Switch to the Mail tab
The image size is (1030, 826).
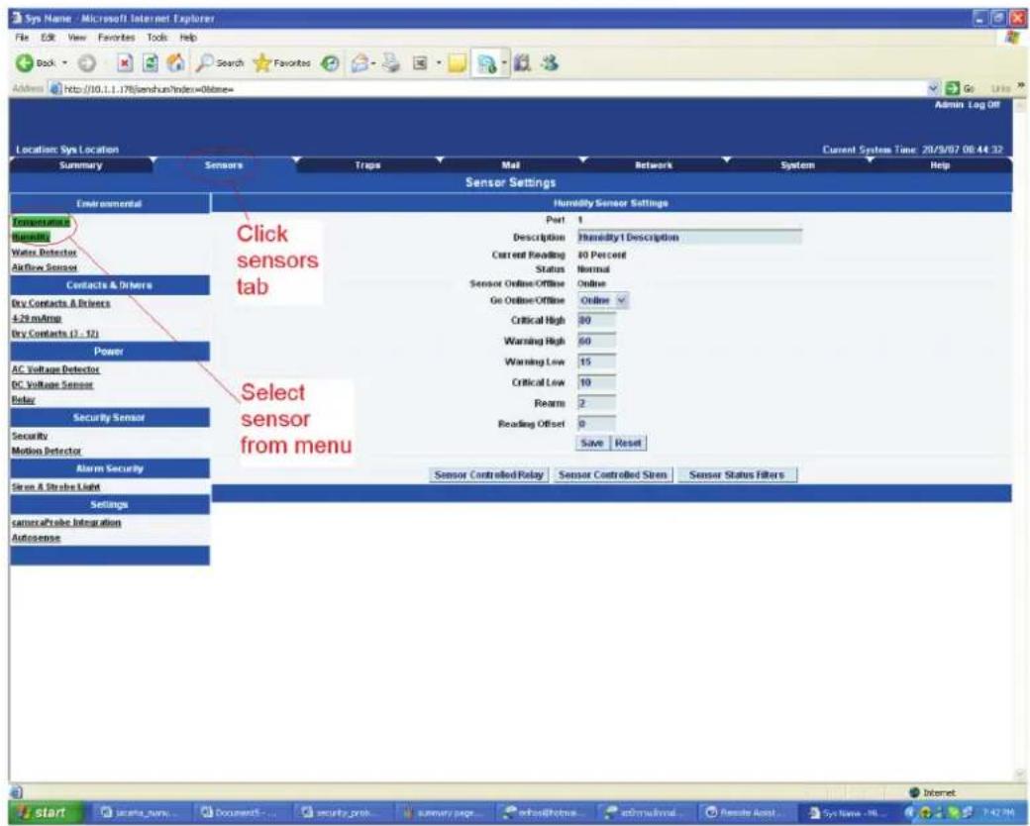point(511,165)
